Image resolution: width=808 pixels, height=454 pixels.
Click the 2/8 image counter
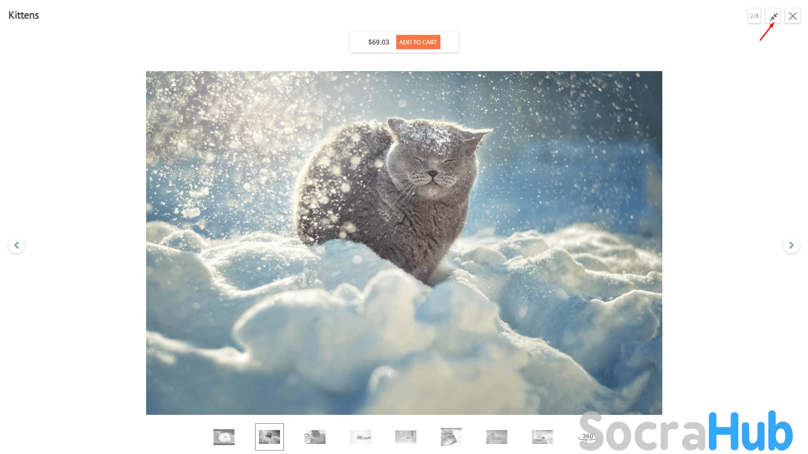tap(754, 16)
